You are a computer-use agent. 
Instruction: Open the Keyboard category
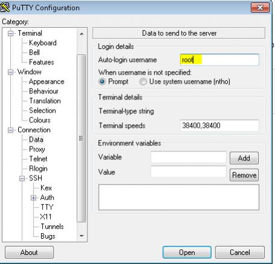[x=43, y=43]
